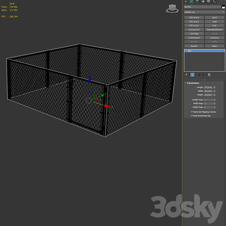Click the Verts count 221 592
226x226 pixels.
13,10
